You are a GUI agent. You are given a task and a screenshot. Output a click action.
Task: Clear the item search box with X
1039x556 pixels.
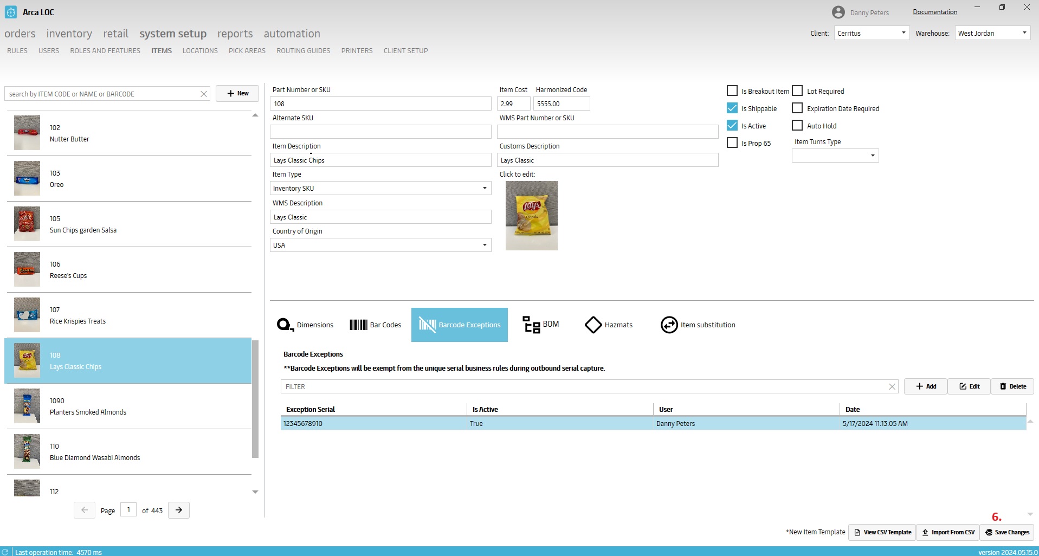tap(204, 94)
